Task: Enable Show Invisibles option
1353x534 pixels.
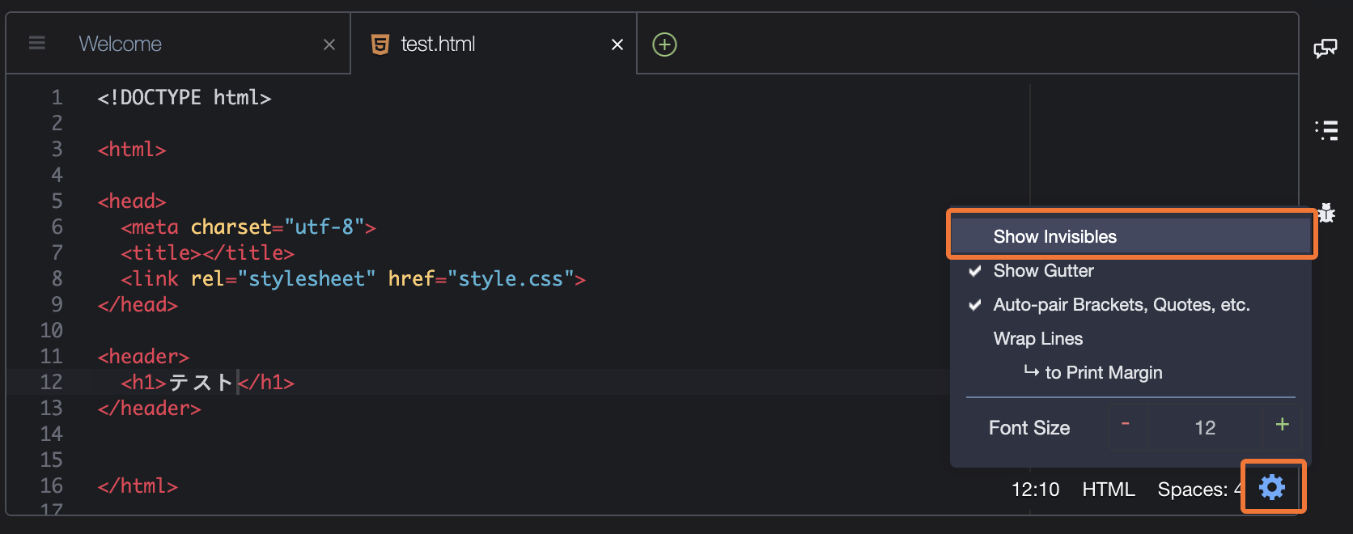Action: click(1054, 236)
